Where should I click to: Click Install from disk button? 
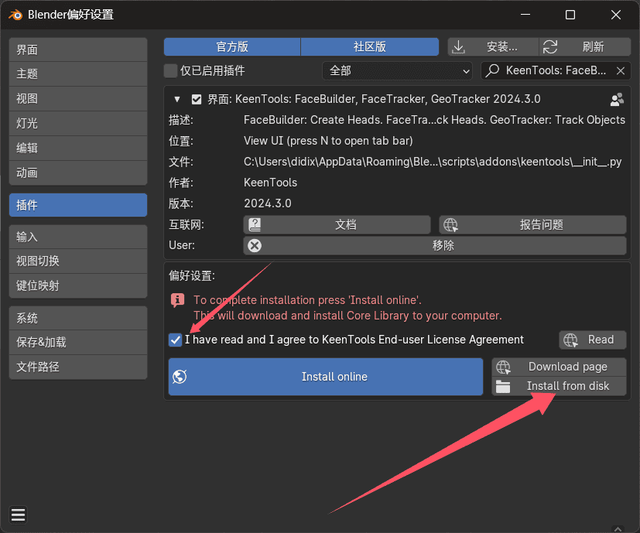pyautogui.click(x=559, y=386)
